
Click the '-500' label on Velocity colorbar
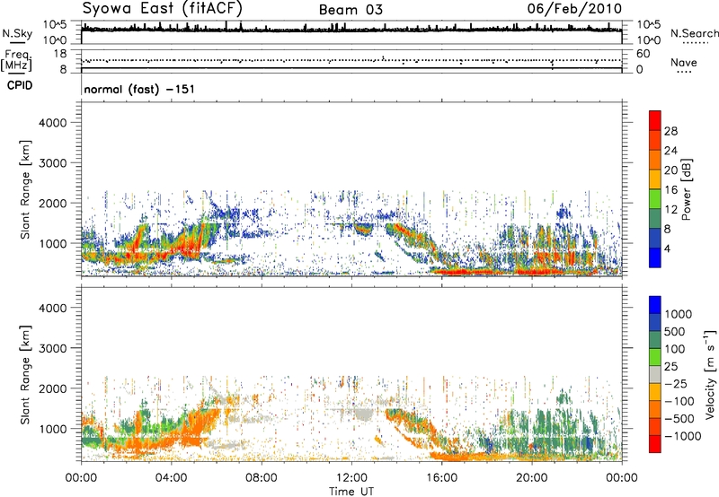[x=679, y=419]
